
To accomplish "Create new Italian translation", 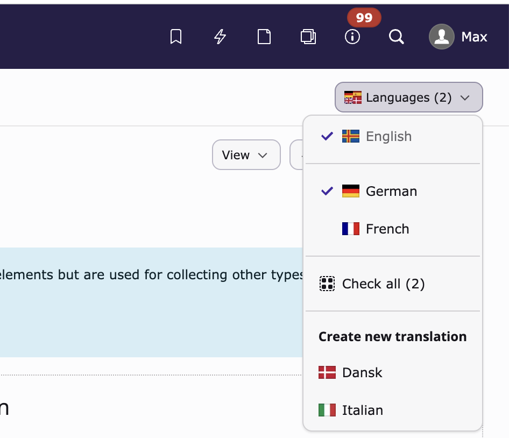I will [x=363, y=410].
